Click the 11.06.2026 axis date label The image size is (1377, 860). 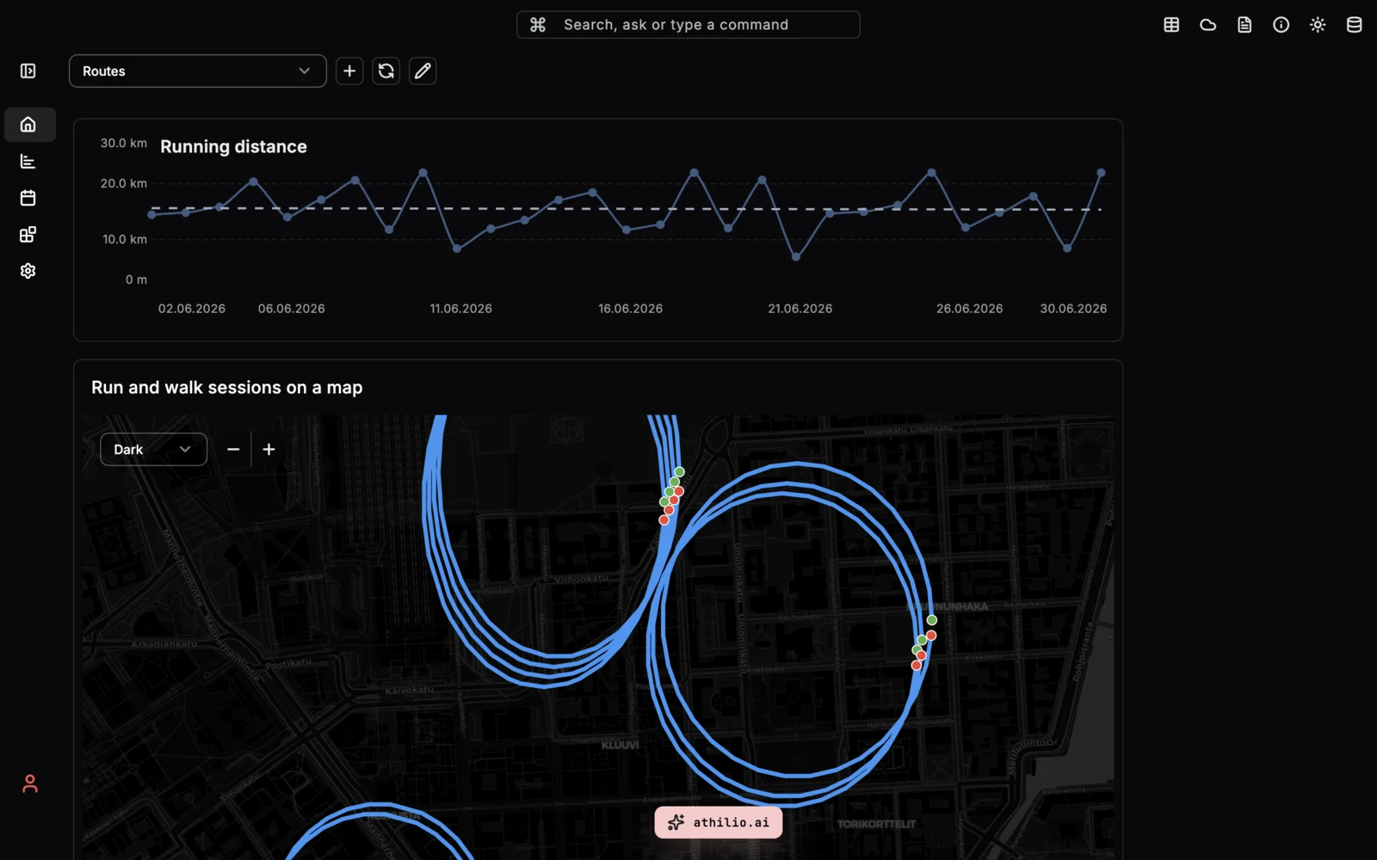[461, 309]
